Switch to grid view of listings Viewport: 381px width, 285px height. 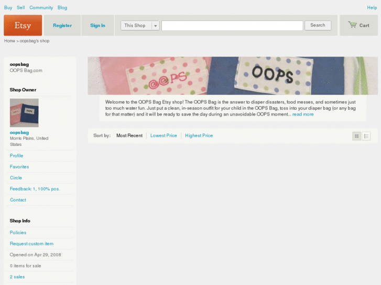(356, 136)
